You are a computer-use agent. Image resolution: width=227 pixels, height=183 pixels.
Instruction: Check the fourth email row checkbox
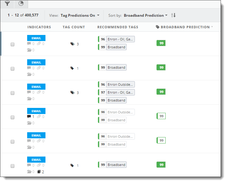(x=13, y=117)
